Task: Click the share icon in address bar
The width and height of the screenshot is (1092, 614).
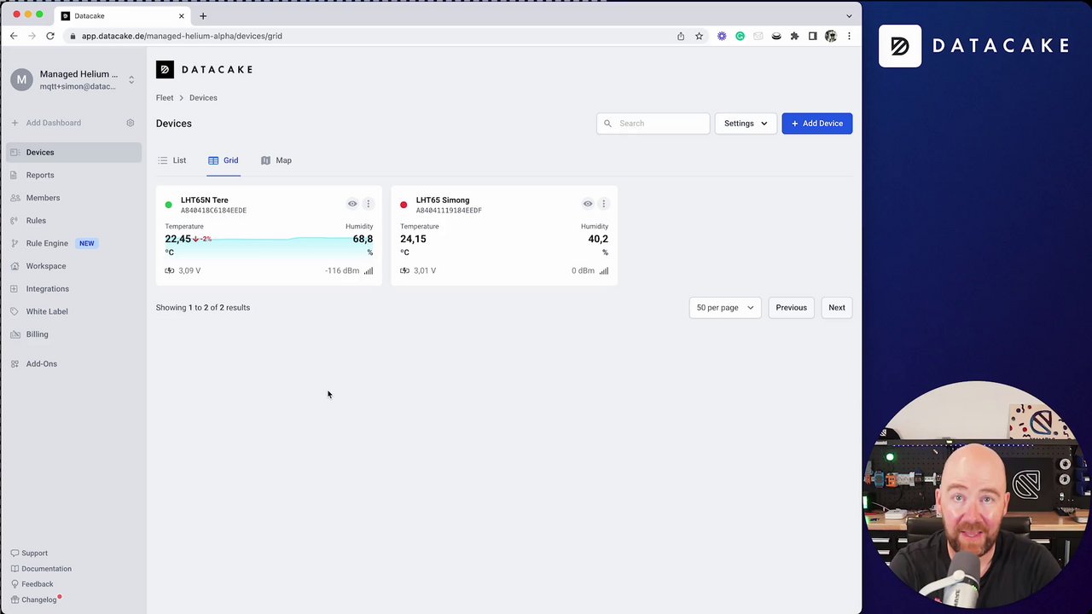Action: click(x=681, y=36)
